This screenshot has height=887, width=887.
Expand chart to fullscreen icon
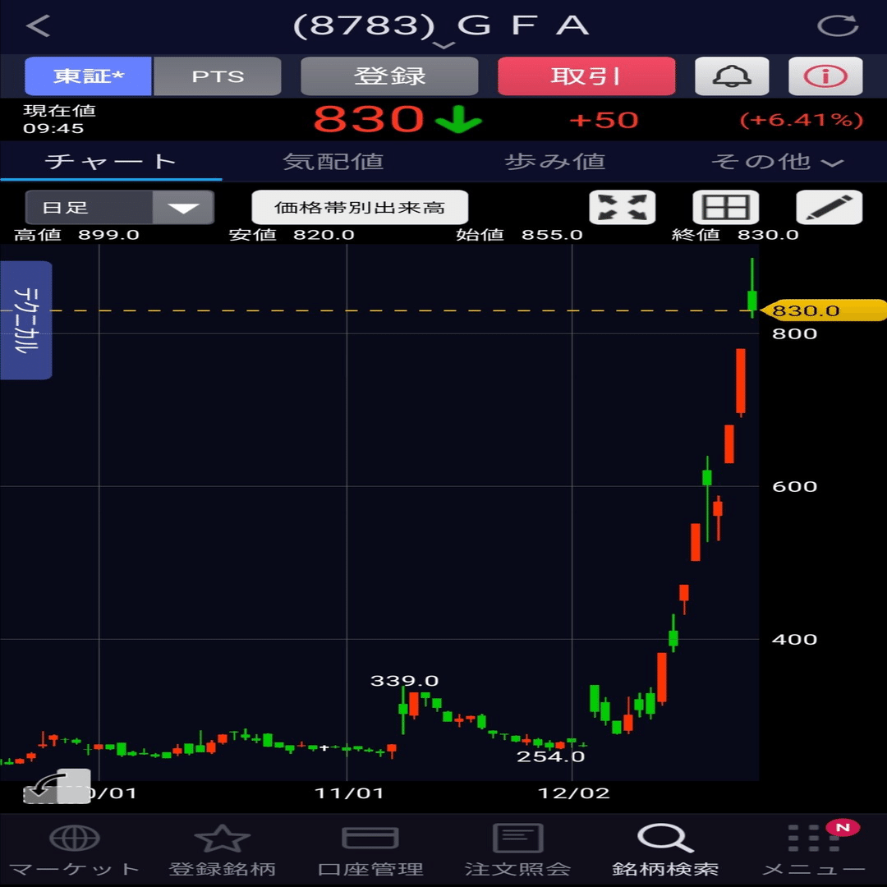coord(623,207)
